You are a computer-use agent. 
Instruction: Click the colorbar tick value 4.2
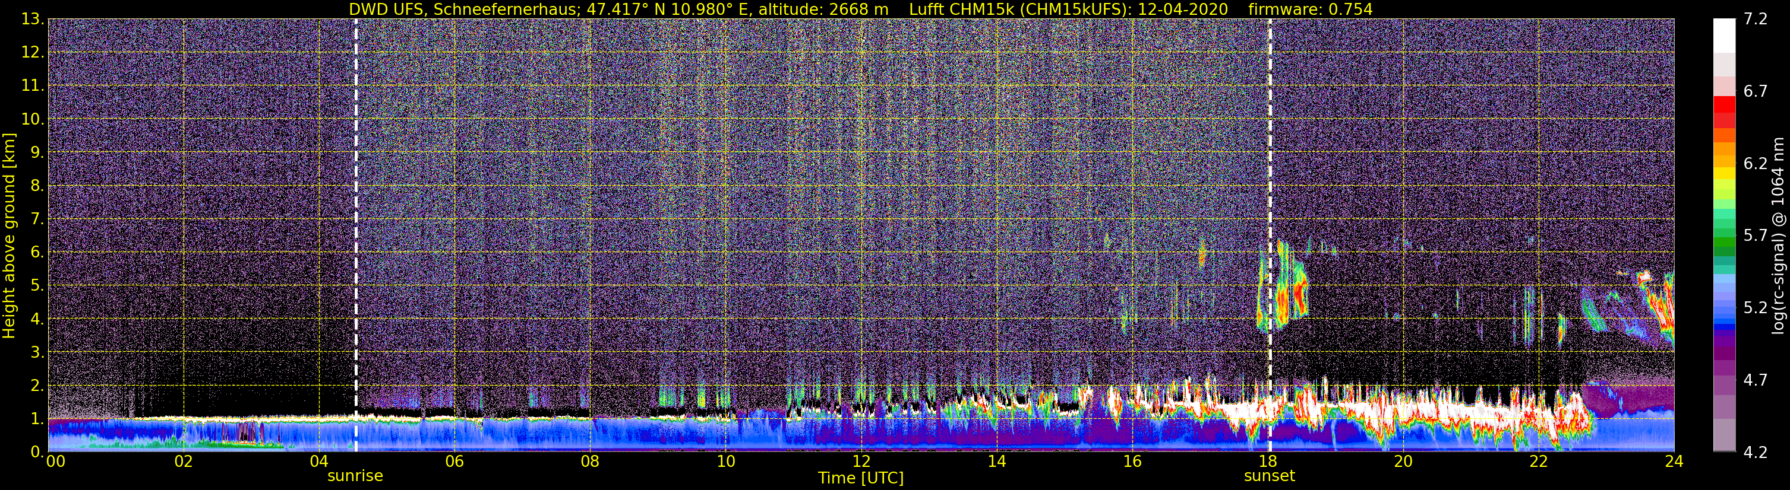coord(1756,452)
